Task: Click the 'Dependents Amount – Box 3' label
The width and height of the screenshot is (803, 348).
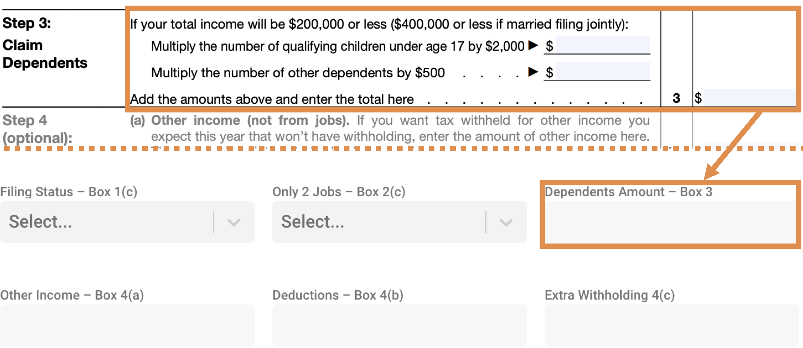Action: click(628, 192)
